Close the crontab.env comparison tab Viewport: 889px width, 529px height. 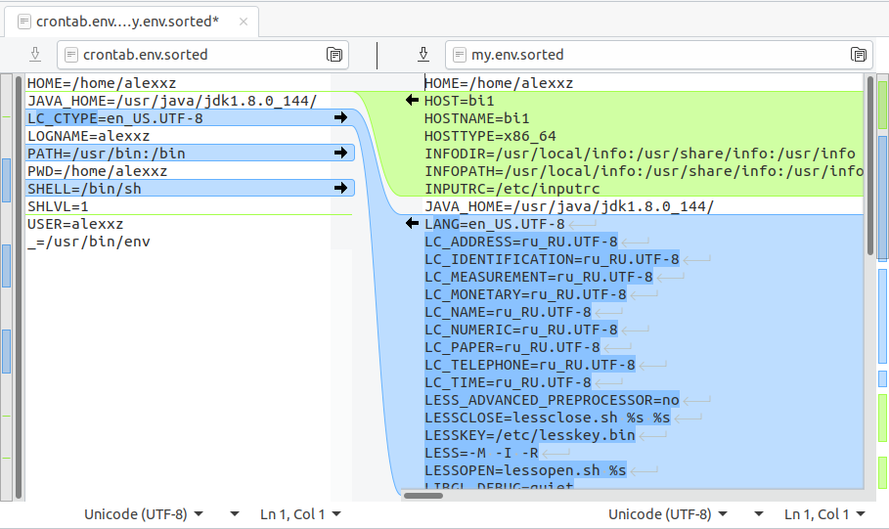point(244,22)
